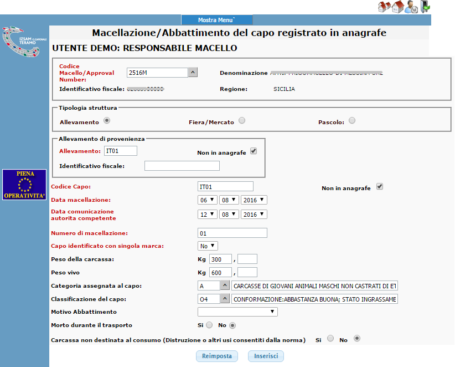Open the year dropdown of Data macellazione

[254, 200]
